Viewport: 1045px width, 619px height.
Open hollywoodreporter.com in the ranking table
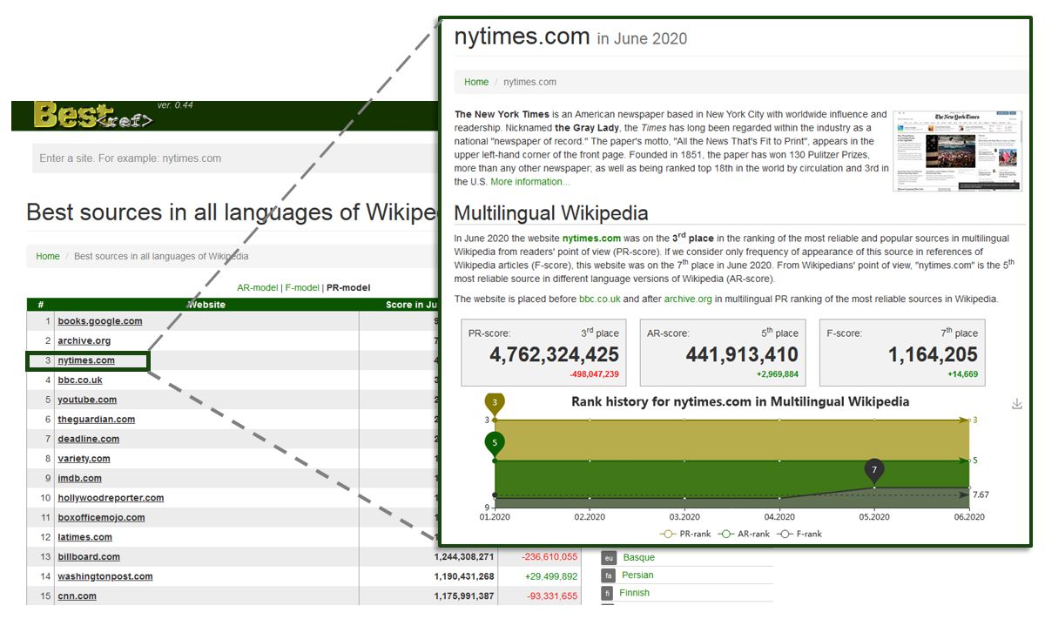tap(111, 498)
